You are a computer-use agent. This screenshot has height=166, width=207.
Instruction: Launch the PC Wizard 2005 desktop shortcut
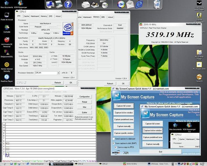(x=199, y=66)
